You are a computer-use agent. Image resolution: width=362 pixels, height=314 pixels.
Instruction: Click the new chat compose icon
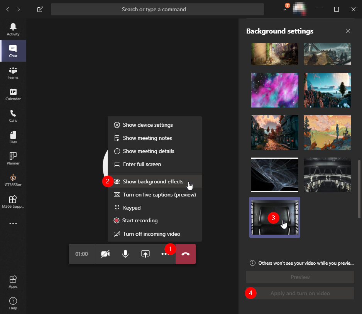coord(40,9)
